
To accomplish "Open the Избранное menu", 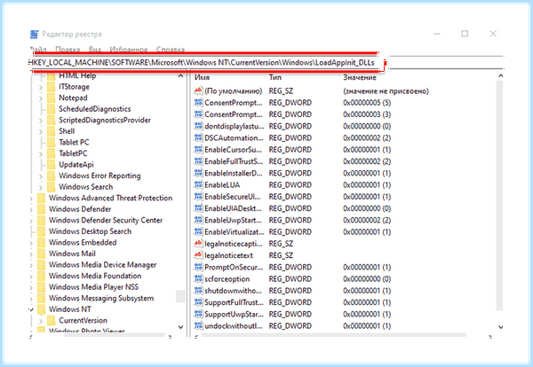I will (x=129, y=50).
